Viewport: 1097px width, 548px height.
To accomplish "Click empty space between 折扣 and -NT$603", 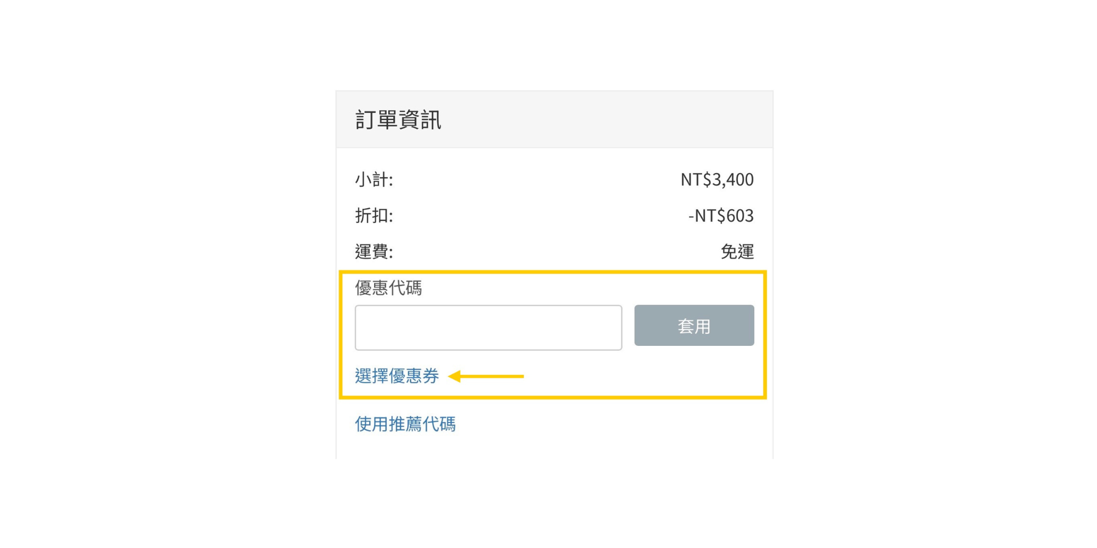I will [x=538, y=215].
